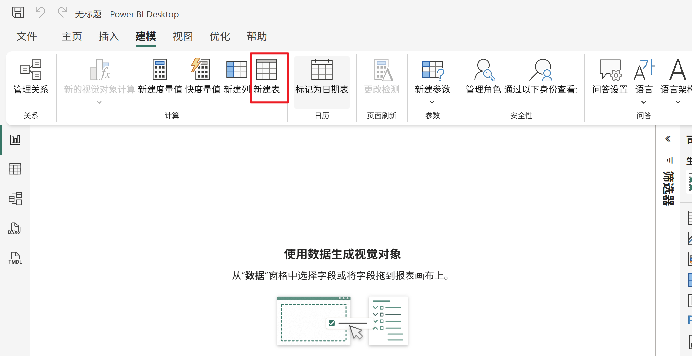This screenshot has width=692, height=356.
Task: Open DAX query view in sidebar
Action: point(15,228)
